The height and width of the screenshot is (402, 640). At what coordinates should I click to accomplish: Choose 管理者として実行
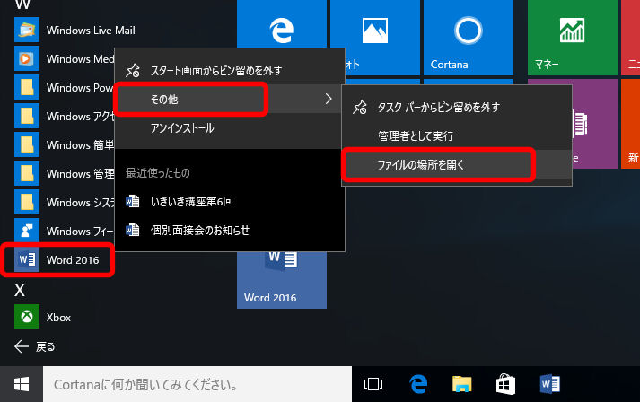click(x=457, y=135)
